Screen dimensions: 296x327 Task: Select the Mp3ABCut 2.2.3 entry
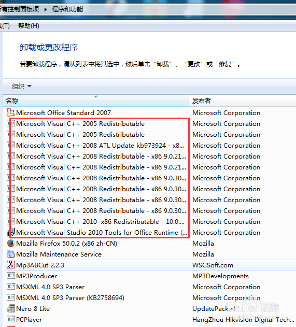(40, 265)
